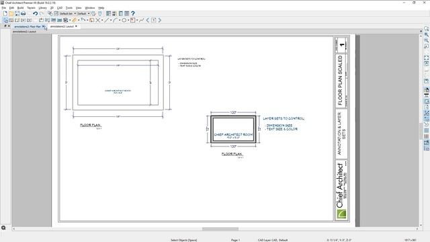The height and width of the screenshot is (242, 430).
Task: Click FLOOR PLAN SCALED in title block
Action: [340, 81]
